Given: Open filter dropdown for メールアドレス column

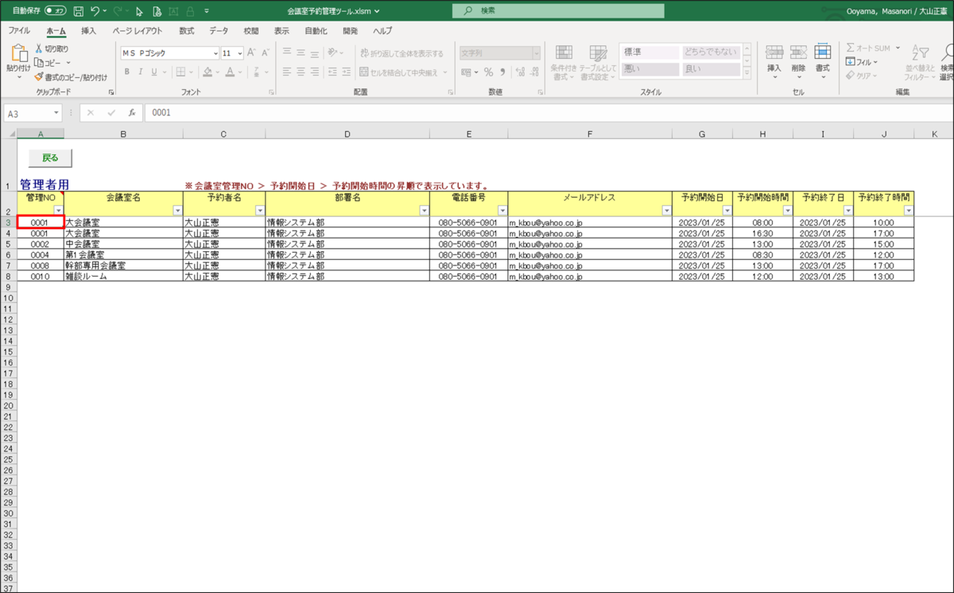Looking at the screenshot, I should click(666, 210).
